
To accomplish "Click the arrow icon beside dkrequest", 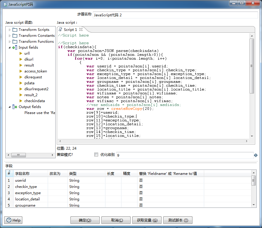I will point(21,77).
